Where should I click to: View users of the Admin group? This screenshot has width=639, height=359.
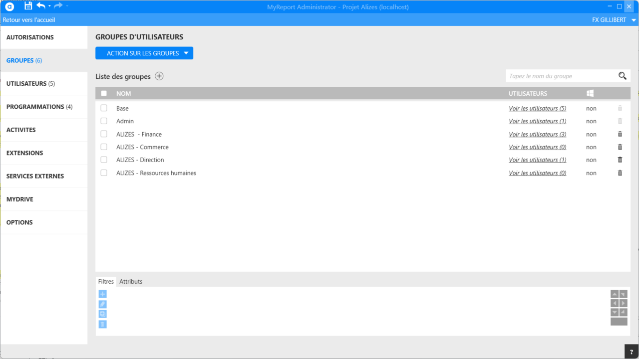coord(537,121)
